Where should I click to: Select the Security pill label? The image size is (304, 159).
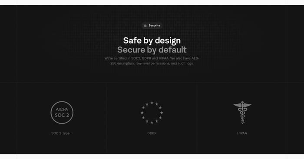tap(154, 25)
